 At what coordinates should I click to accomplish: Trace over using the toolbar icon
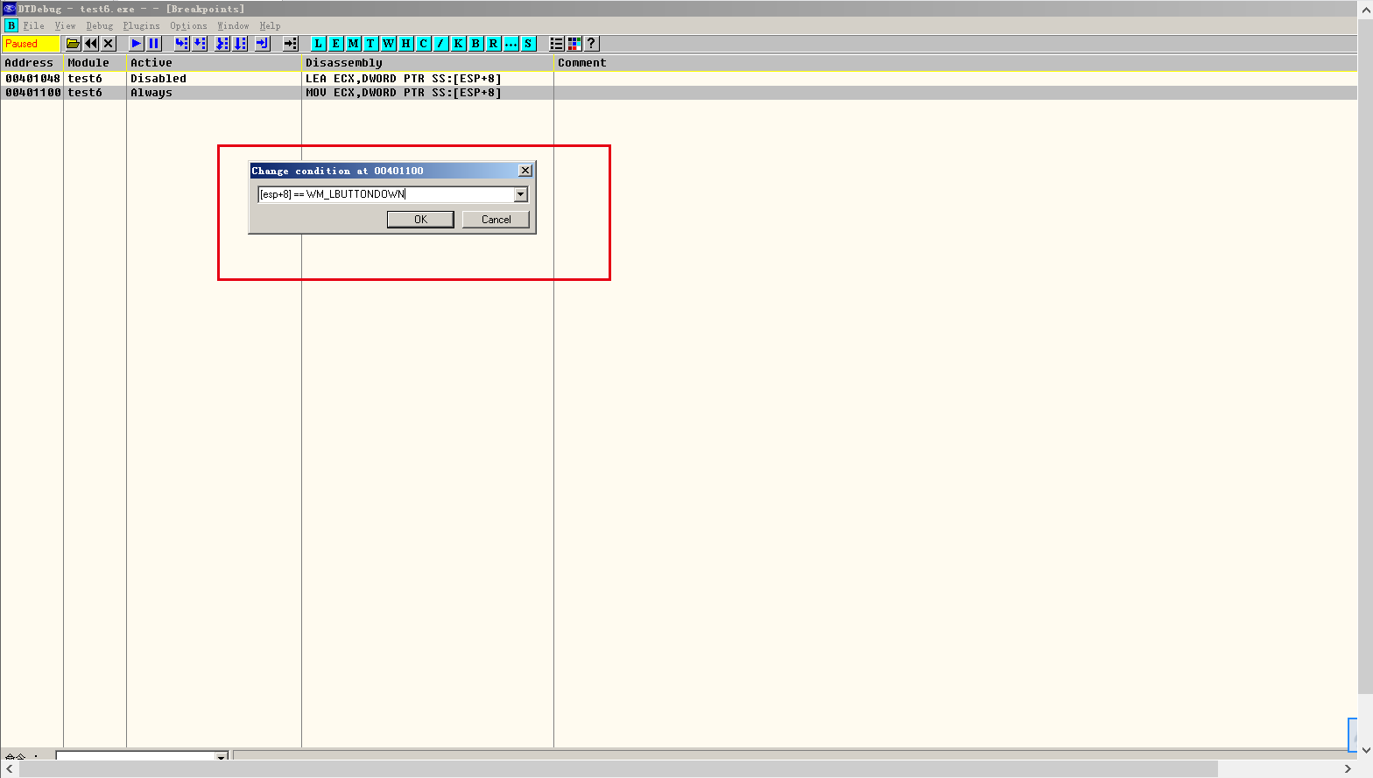240,44
